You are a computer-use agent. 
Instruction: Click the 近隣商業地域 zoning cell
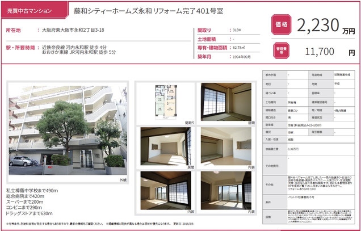pyautogui.click(x=344, y=75)
